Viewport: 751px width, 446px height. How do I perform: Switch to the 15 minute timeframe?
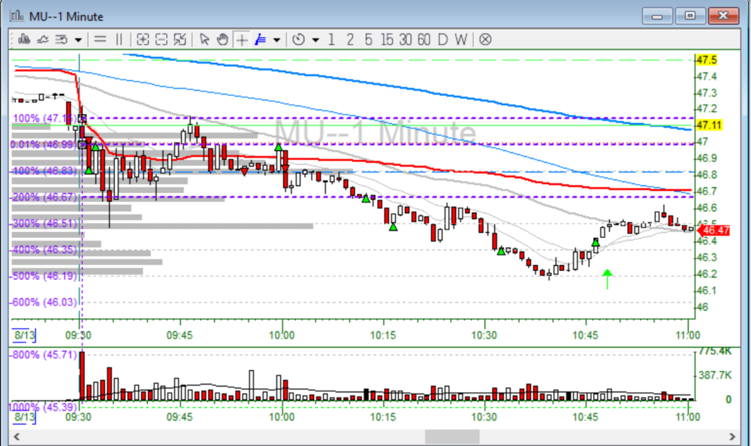pyautogui.click(x=387, y=39)
